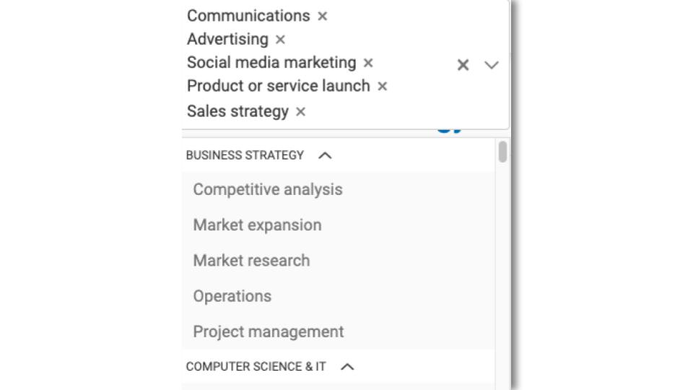Remove the Product or service launch tag
This screenshot has width=693, height=390.
point(383,86)
